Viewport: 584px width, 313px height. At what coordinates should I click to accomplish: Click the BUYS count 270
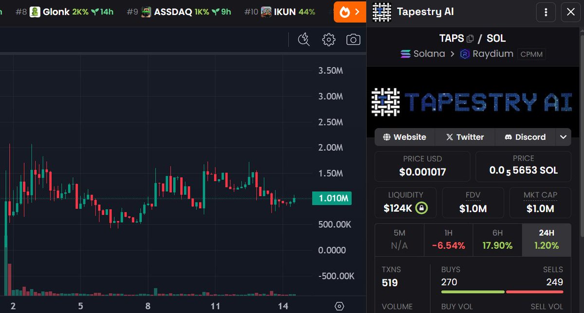449,282
